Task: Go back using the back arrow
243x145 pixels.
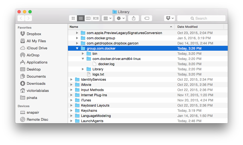Action: [21, 18]
